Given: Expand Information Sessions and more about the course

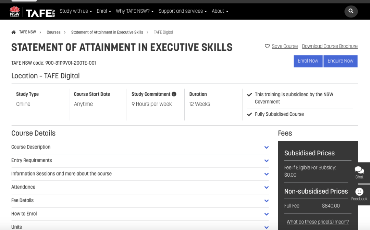Looking at the screenshot, I should (x=140, y=174).
